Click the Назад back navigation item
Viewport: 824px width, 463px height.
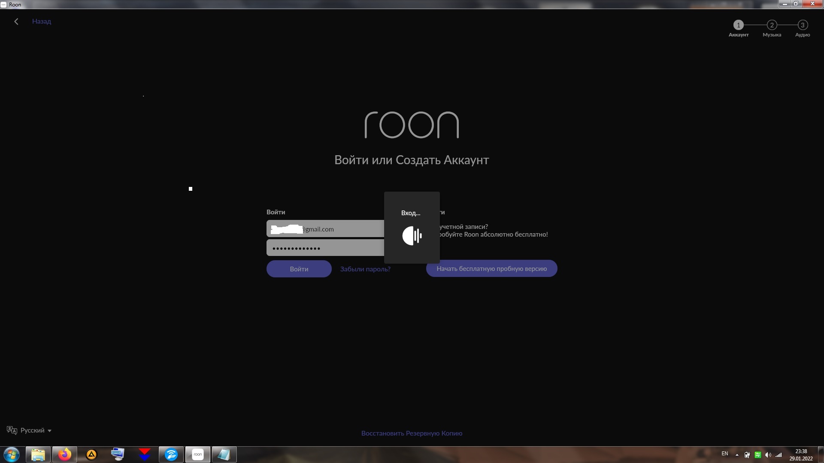(31, 21)
